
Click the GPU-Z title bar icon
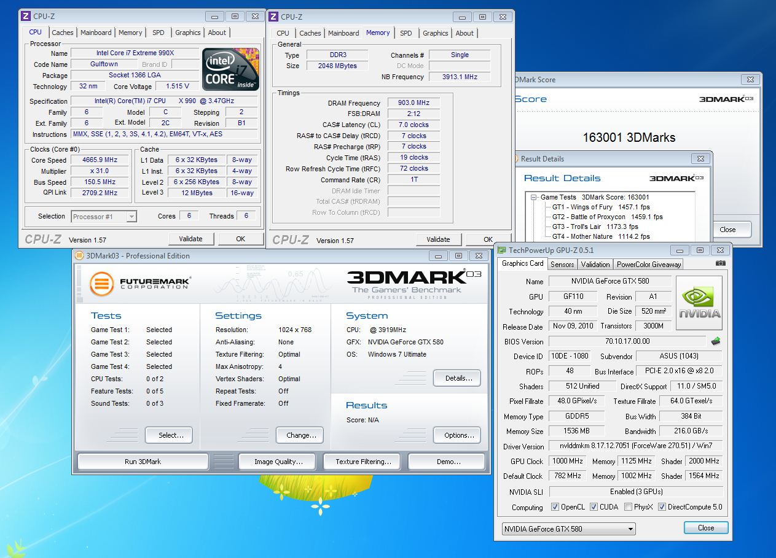502,250
